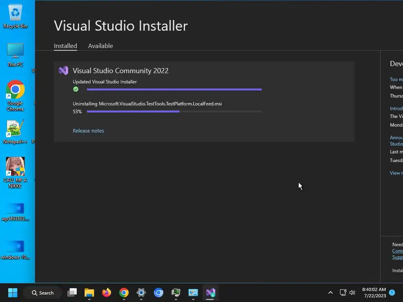403x302 pixels.
Task: Open the 'Too m...' news link
Action: [x=396, y=79]
